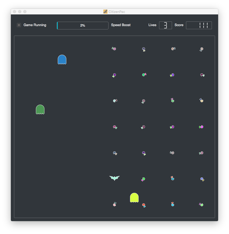Click the CitizenPac icon in title bar
The height and width of the screenshot is (234, 229).
click(105, 12)
